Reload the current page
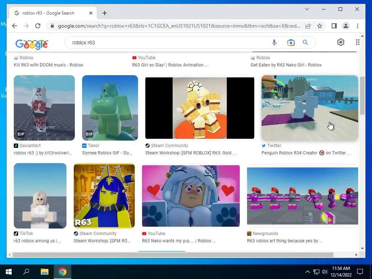Viewport: 372px width, 279px height. pos(38,26)
